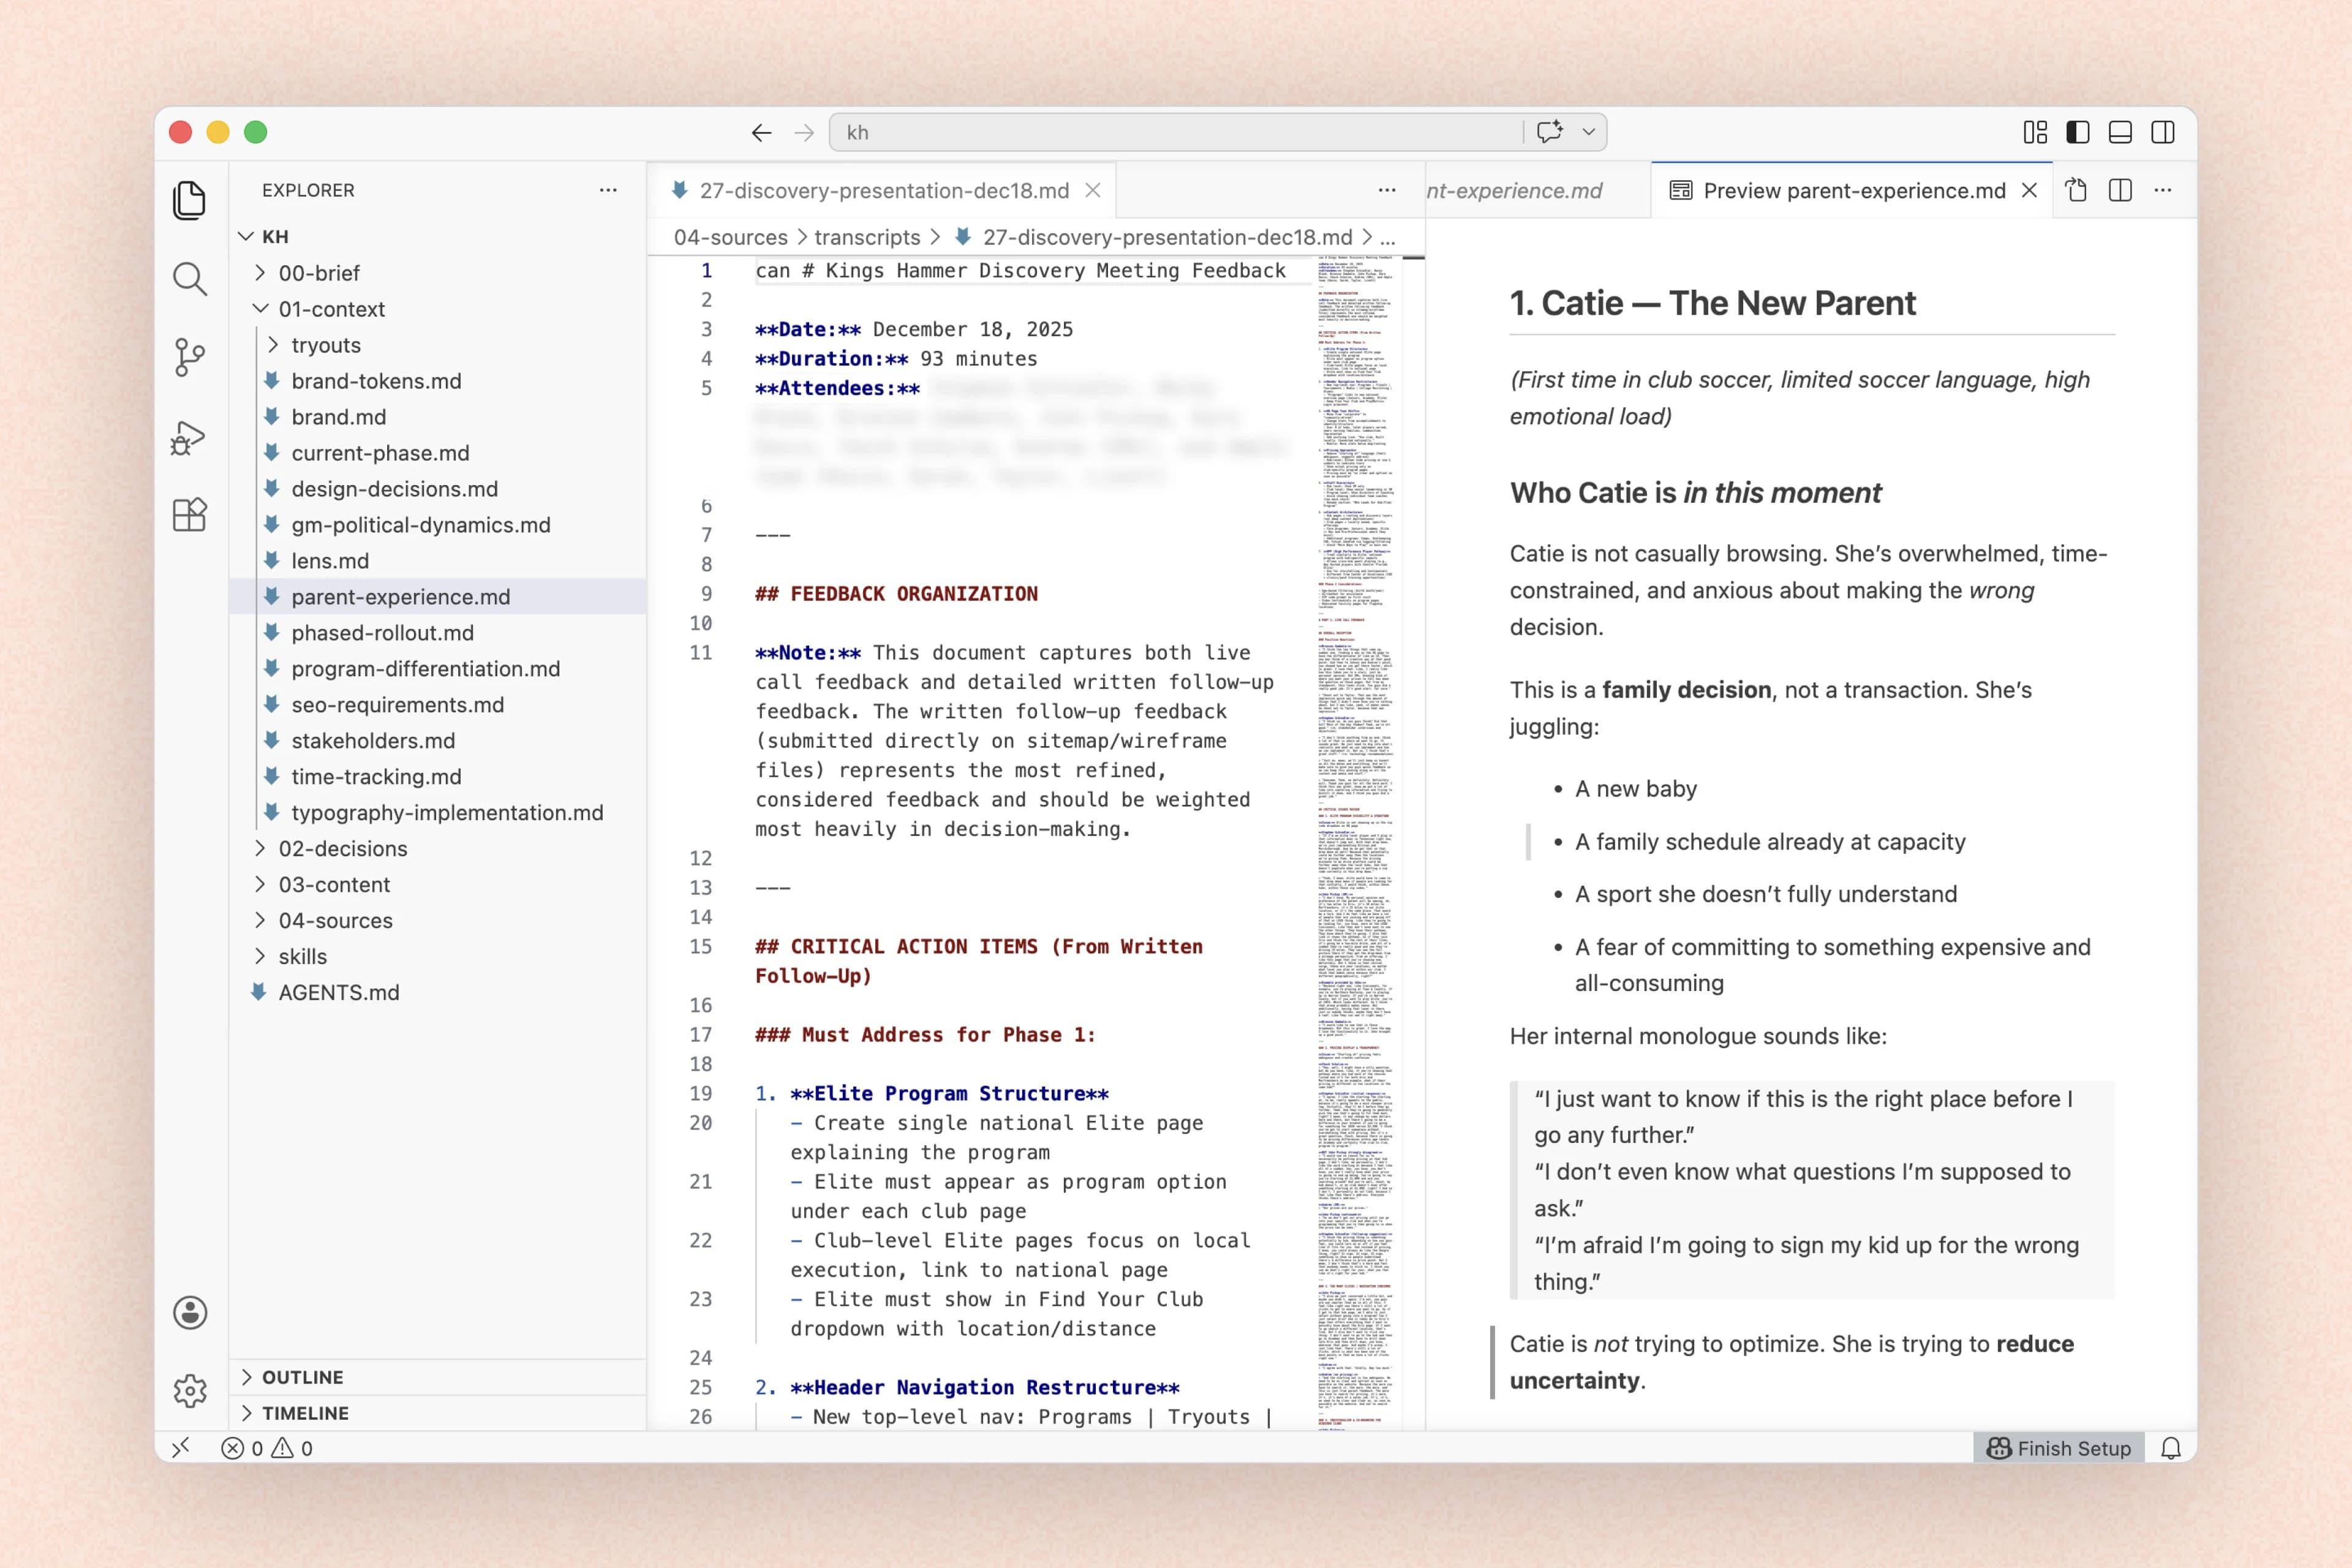Open the chat icon in title bar

1550,132
